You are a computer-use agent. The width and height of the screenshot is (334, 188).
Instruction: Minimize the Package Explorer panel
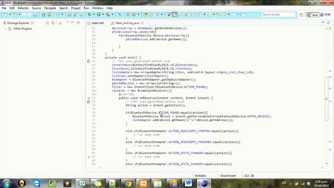click(73, 22)
